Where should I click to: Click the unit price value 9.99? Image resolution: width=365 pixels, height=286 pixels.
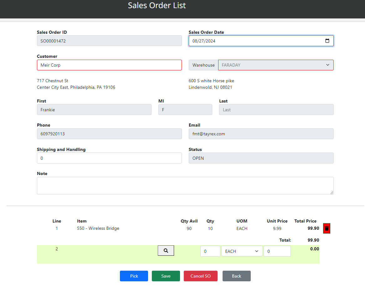(x=277, y=228)
